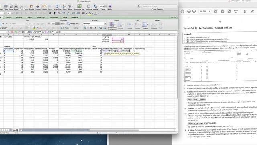
Task: Zoom in on the PDF document
Action: [194, 11]
